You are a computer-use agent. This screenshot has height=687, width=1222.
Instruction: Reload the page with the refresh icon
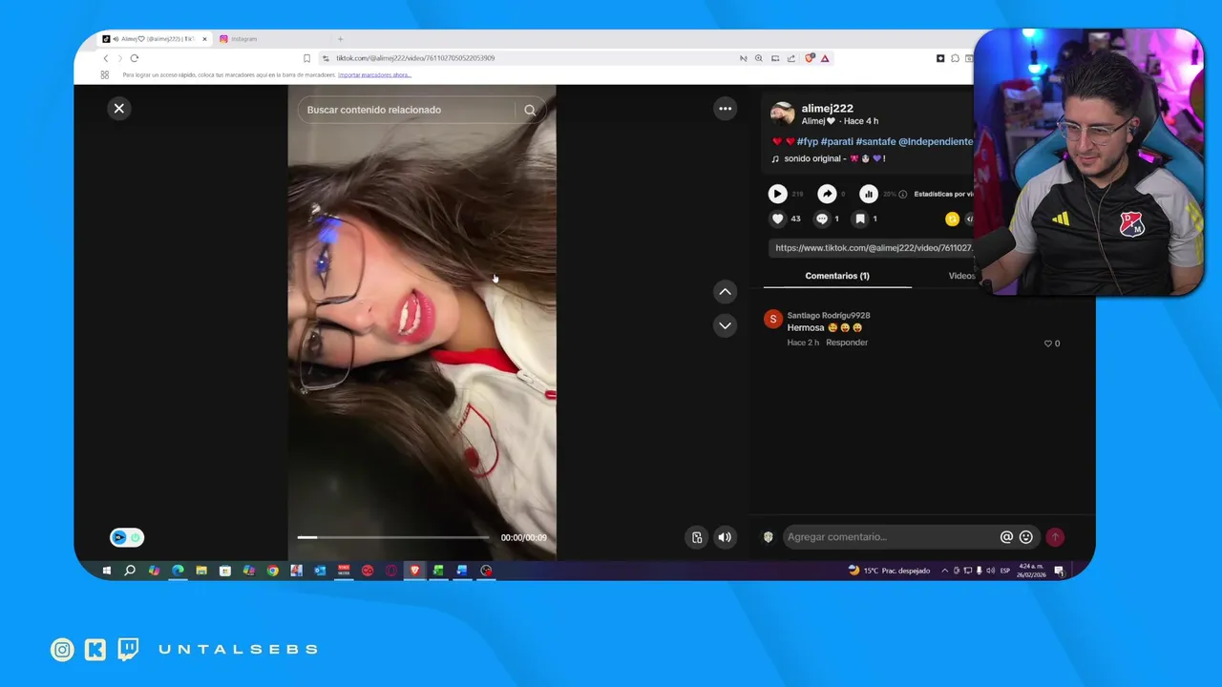134,58
